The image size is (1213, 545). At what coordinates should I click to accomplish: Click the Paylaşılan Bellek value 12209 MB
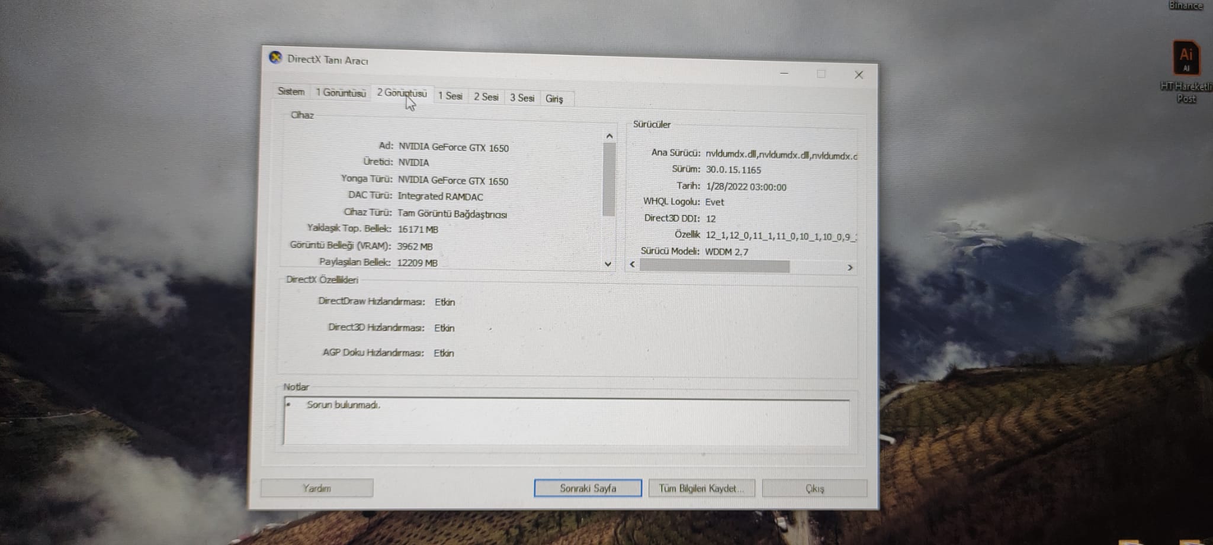(x=418, y=263)
